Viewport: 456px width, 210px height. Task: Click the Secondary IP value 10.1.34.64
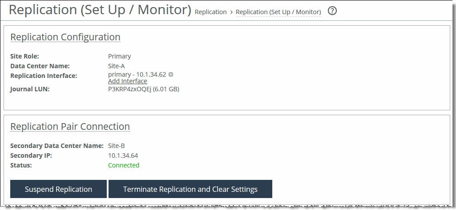(x=123, y=156)
